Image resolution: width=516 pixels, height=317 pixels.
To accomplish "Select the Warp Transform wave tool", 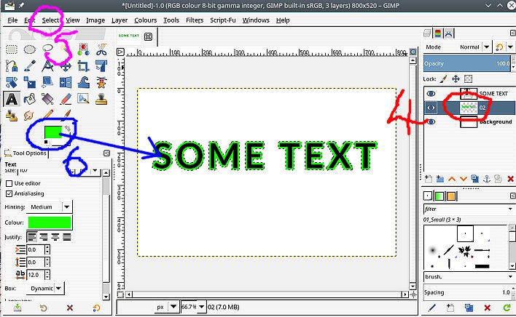I will coord(83,82).
